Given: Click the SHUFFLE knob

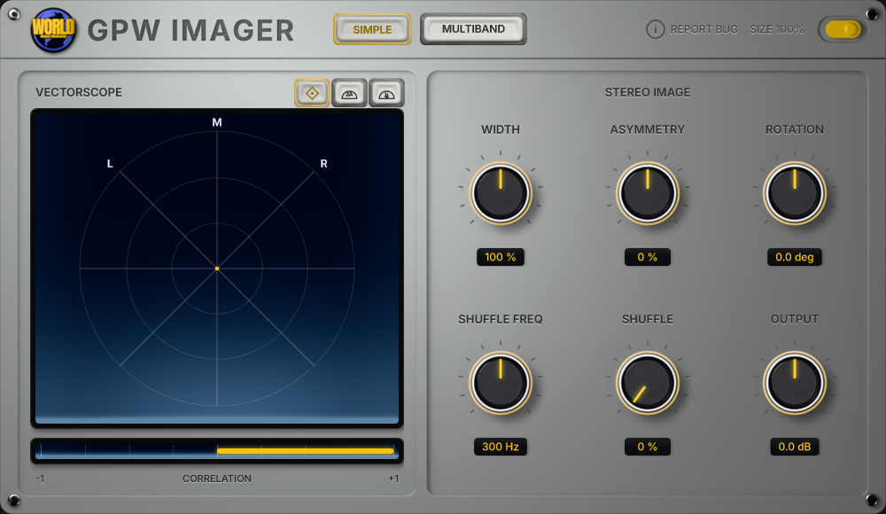Looking at the screenshot, I should (648, 383).
